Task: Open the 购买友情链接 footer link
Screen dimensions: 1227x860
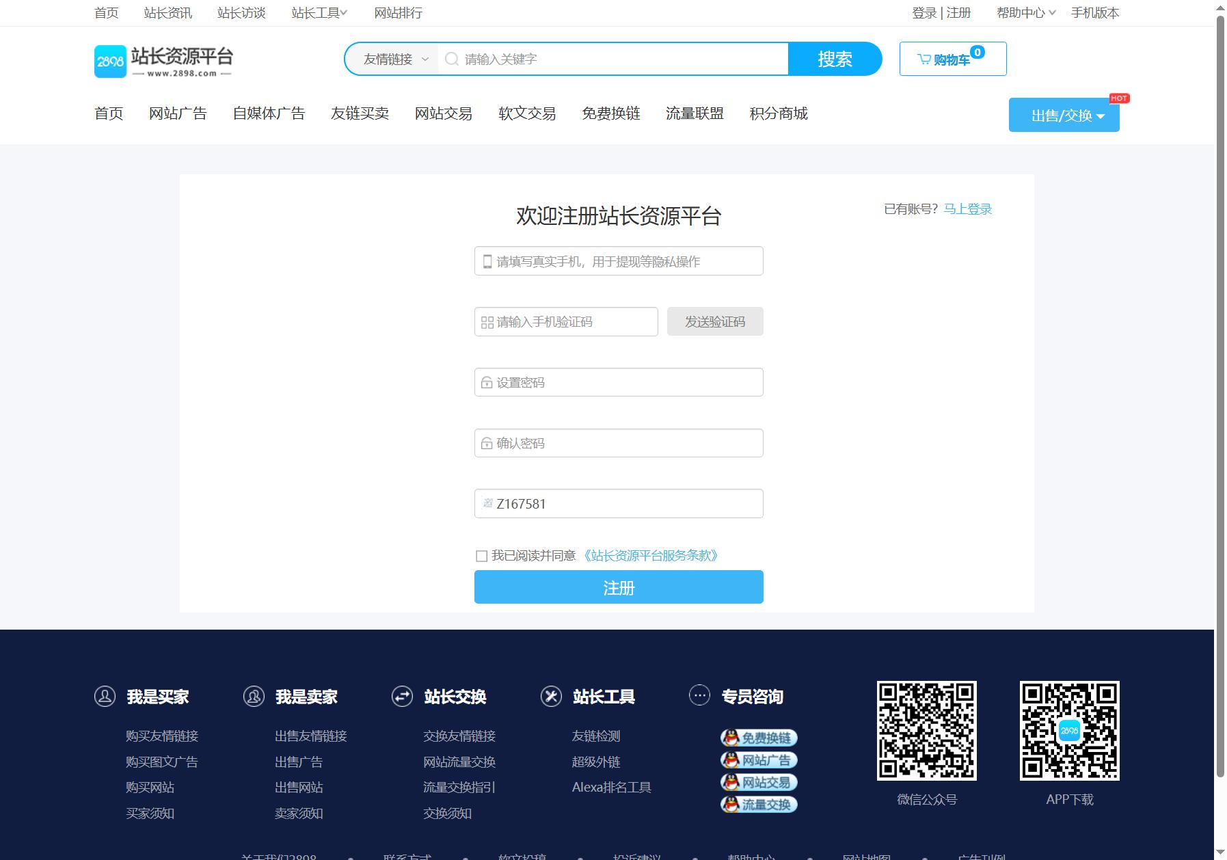Action: (162, 736)
